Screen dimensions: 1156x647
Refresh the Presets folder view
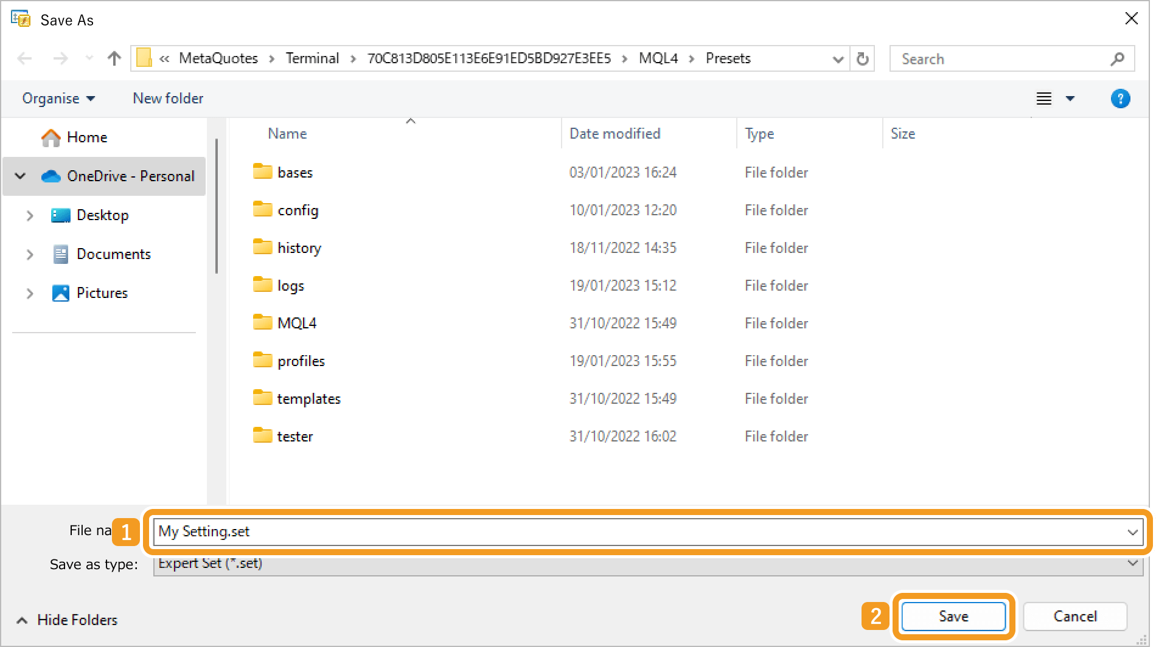pyautogui.click(x=862, y=58)
